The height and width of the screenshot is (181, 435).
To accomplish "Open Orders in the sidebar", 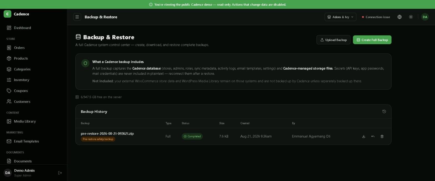I will click(x=33, y=48).
